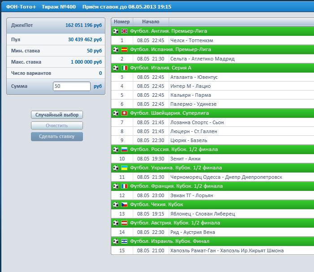Screen dimensions: 314x272
Task: Focus the Сумма input field
Action: point(72,86)
